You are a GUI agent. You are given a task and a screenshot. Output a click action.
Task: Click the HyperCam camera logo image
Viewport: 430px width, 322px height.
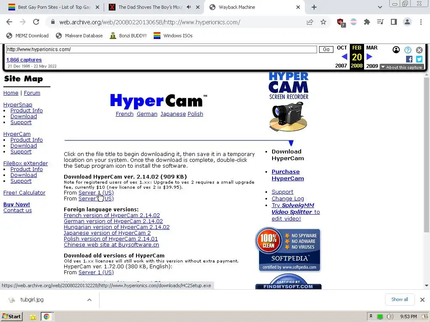[x=288, y=102]
